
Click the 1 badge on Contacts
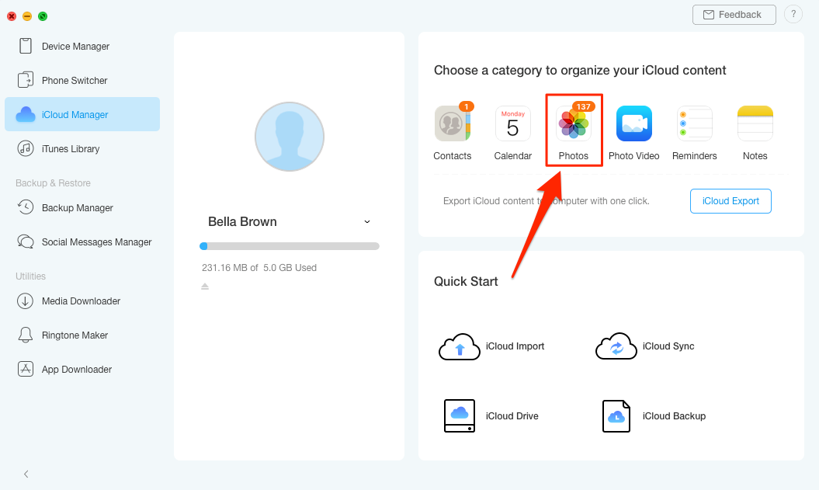[x=467, y=106]
